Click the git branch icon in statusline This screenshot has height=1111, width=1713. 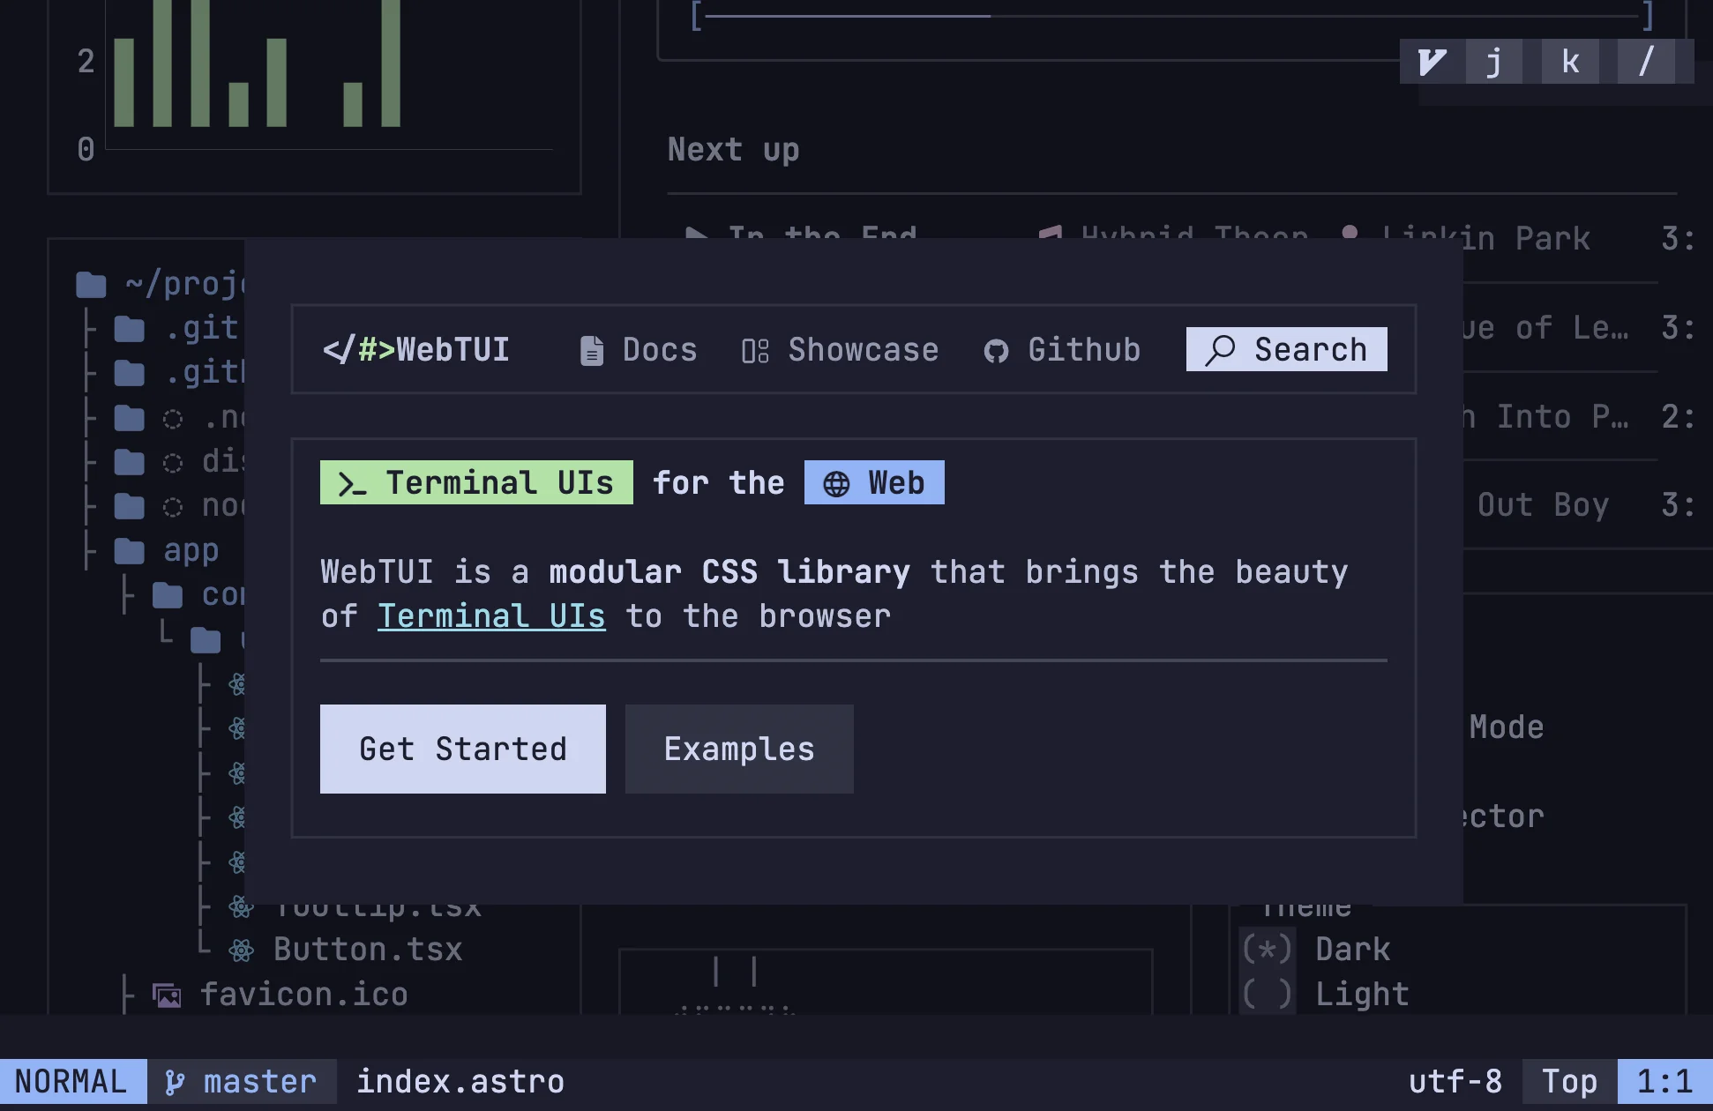(175, 1082)
